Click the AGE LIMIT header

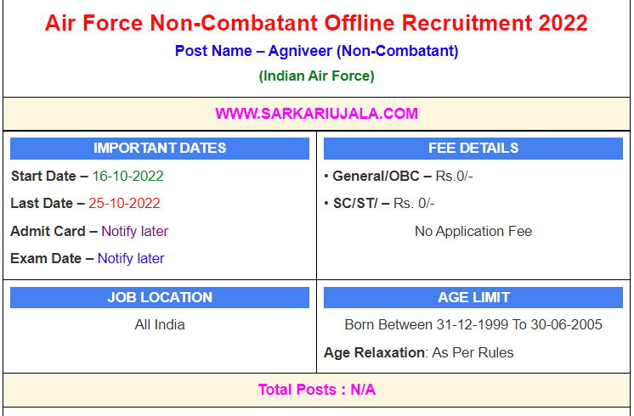[473, 298]
